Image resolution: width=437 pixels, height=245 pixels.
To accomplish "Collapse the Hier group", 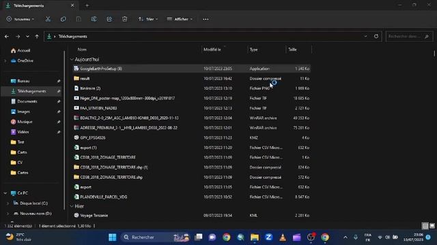I will click(x=72, y=206).
